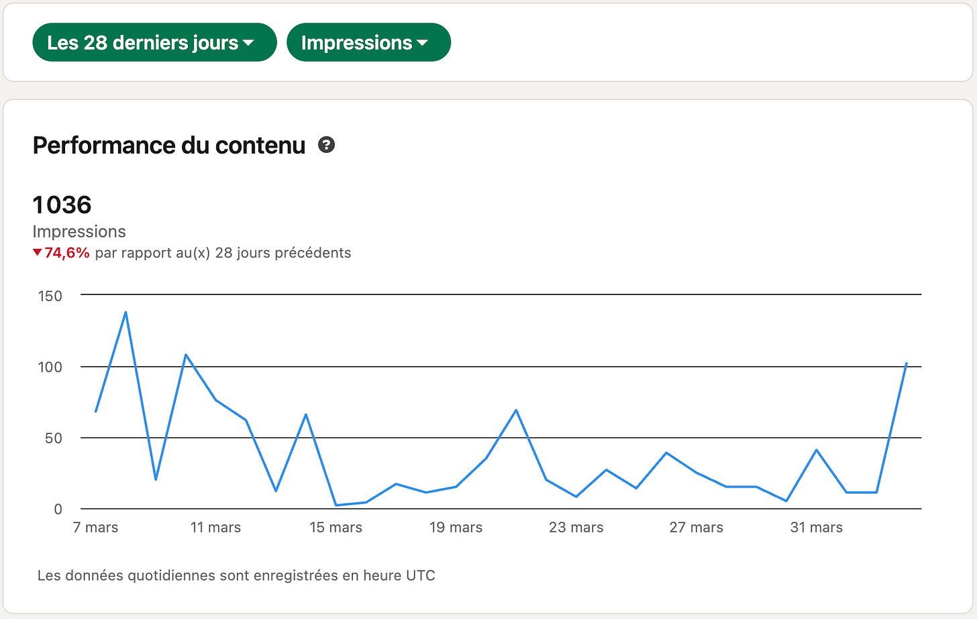Click the "19 mars" x-axis label
This screenshot has width=977, height=619.
pyautogui.click(x=456, y=527)
